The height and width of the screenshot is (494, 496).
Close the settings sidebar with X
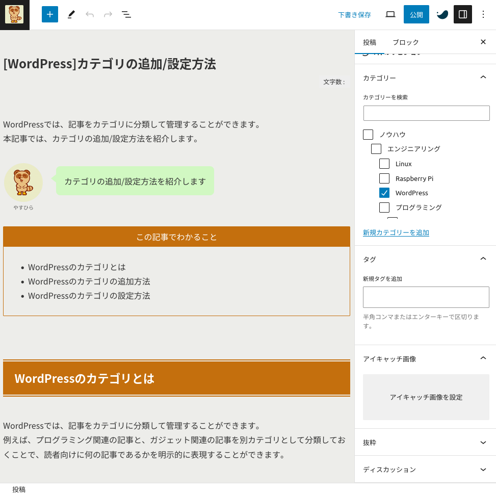tap(483, 42)
